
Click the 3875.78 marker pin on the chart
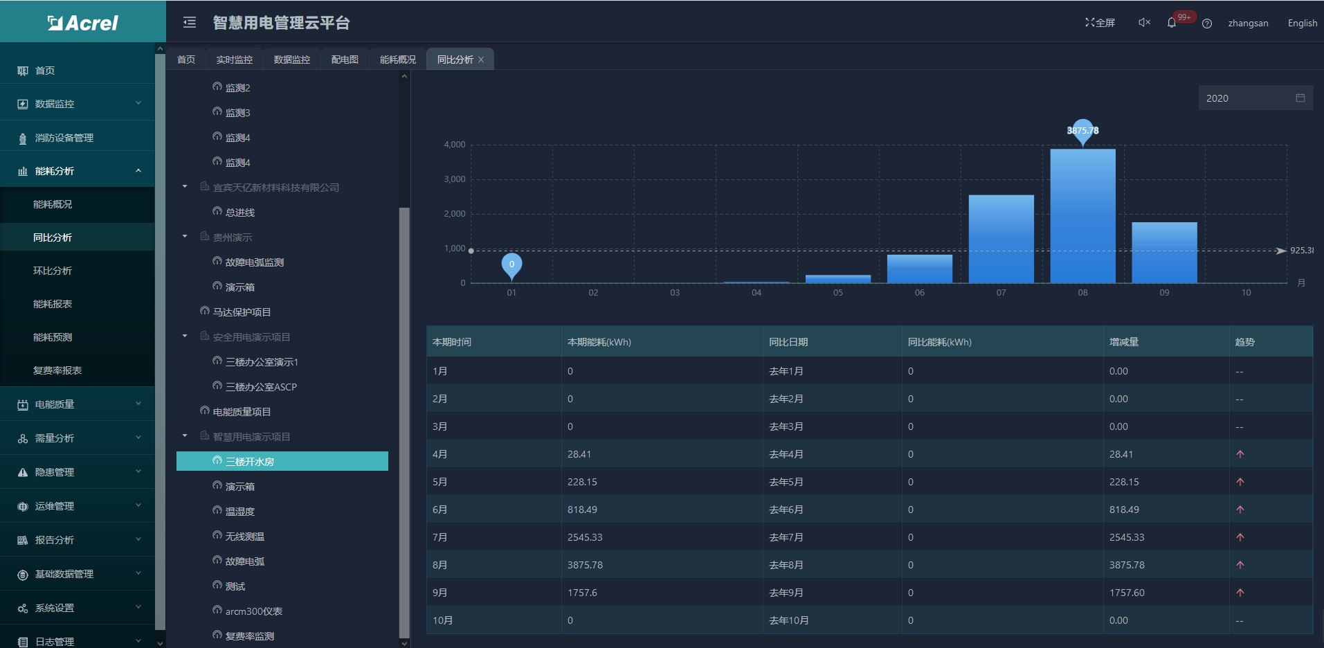pyautogui.click(x=1082, y=132)
